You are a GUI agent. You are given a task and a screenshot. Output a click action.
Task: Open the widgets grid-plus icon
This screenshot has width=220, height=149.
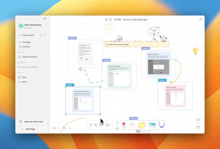pos(198,120)
